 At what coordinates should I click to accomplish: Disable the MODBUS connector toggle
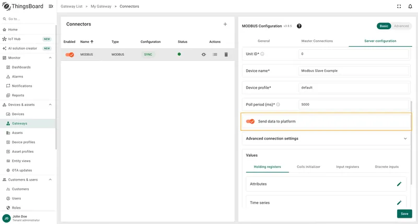pos(69,54)
